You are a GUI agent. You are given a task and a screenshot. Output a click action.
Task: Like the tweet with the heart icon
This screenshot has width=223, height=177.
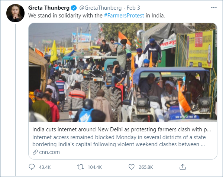point(130,167)
